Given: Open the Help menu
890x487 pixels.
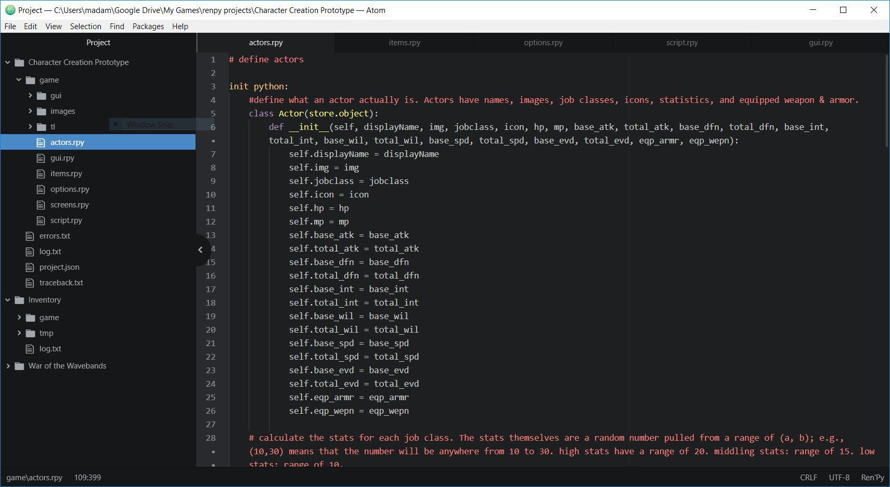Looking at the screenshot, I should [x=180, y=27].
